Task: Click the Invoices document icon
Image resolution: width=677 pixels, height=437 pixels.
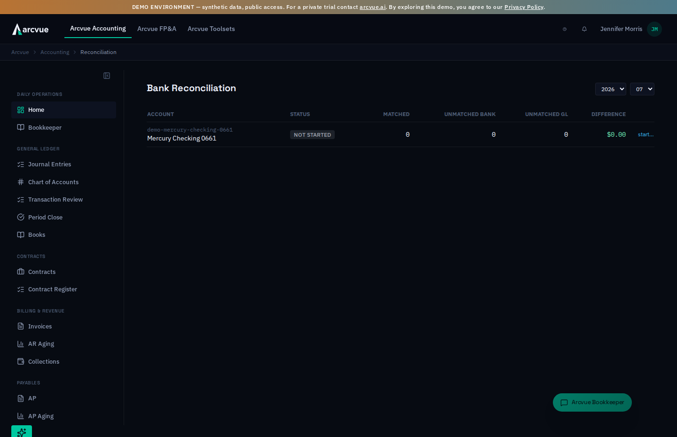Action: (21, 326)
